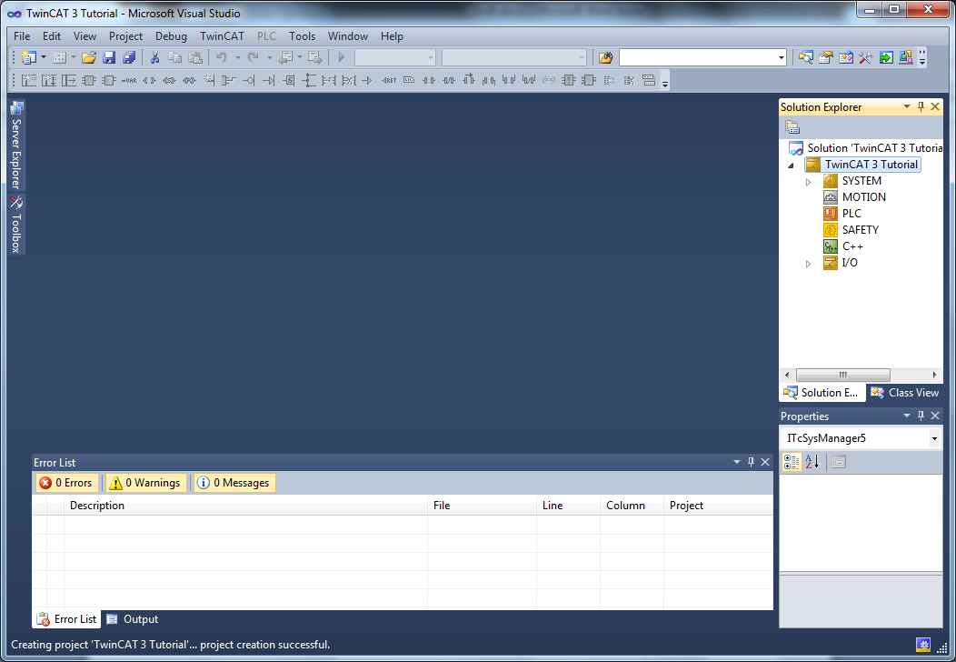Click the Start Debugging play icon
The width and height of the screenshot is (956, 662).
[342, 57]
